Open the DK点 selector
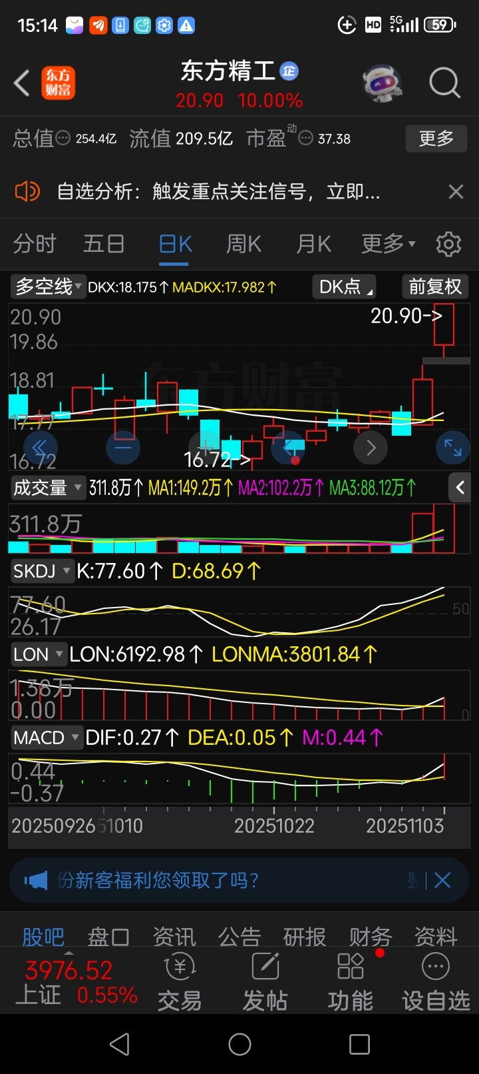Image resolution: width=479 pixels, height=1074 pixels. (344, 286)
